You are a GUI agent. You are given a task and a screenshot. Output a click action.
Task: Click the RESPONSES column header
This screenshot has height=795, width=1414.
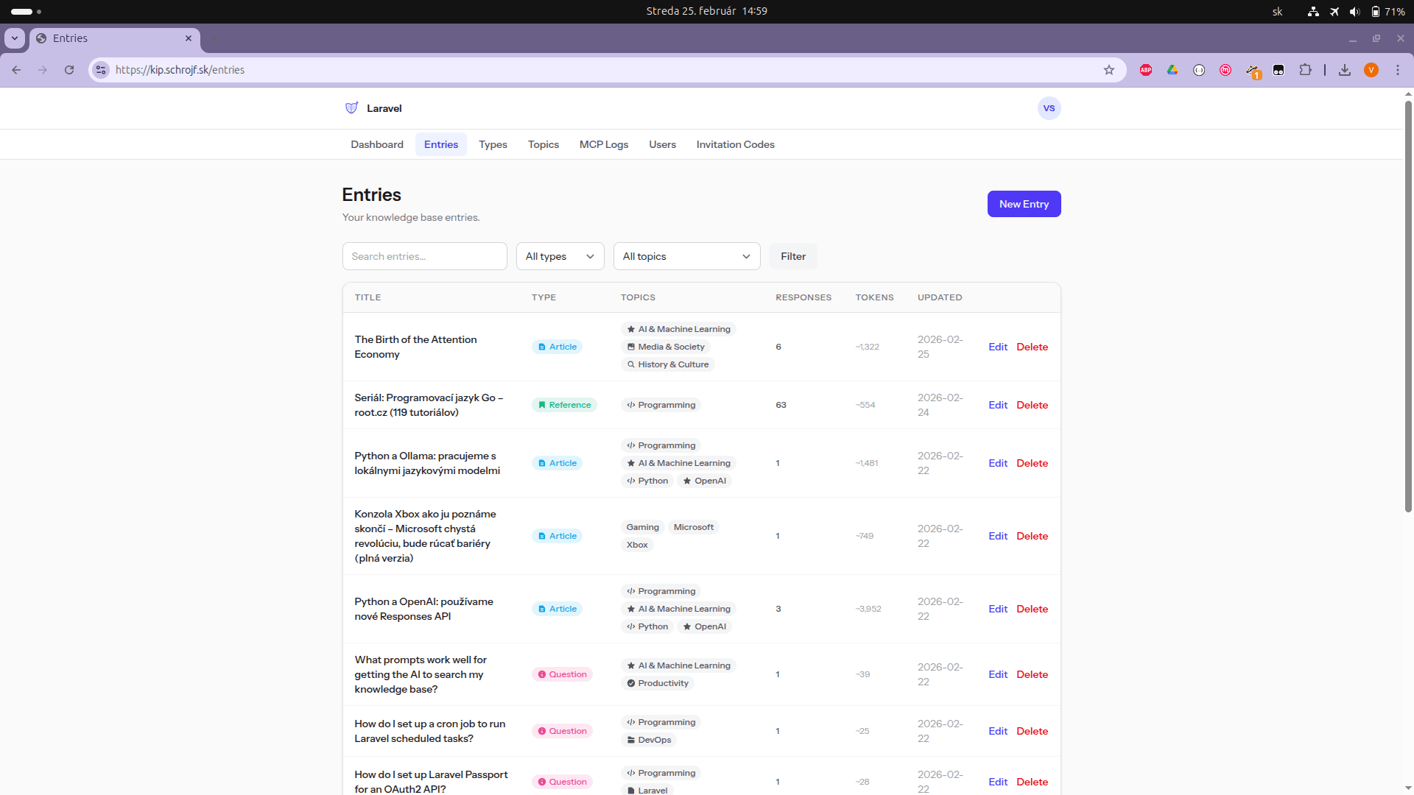[803, 297]
